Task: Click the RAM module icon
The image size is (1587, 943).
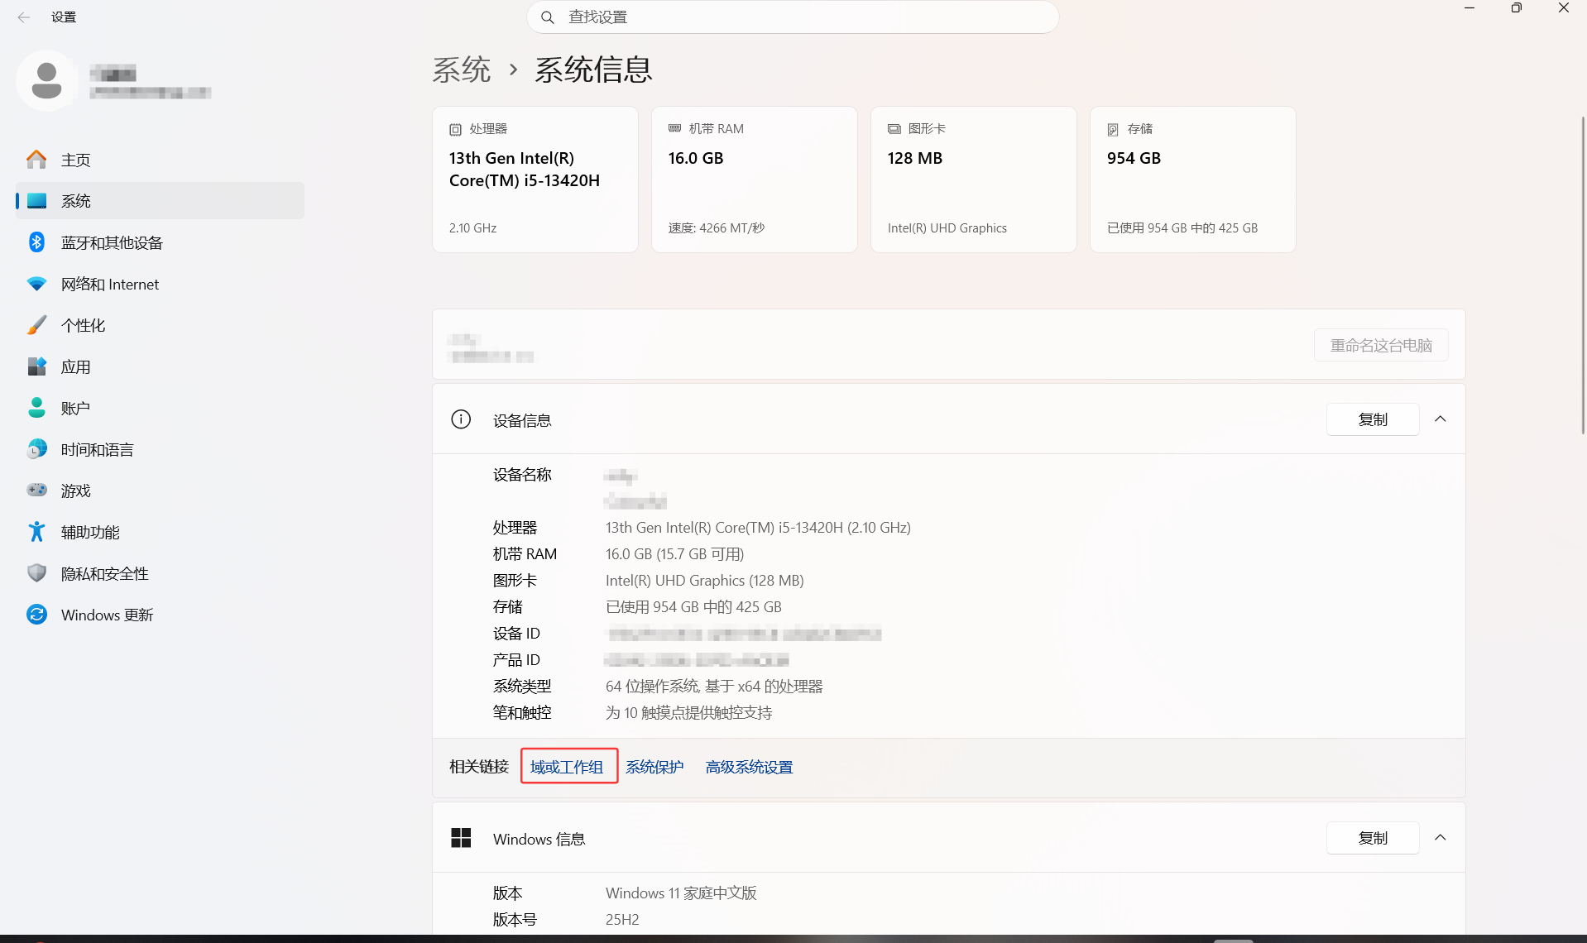Action: tap(674, 129)
